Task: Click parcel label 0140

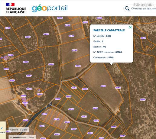Action: tap(51, 64)
